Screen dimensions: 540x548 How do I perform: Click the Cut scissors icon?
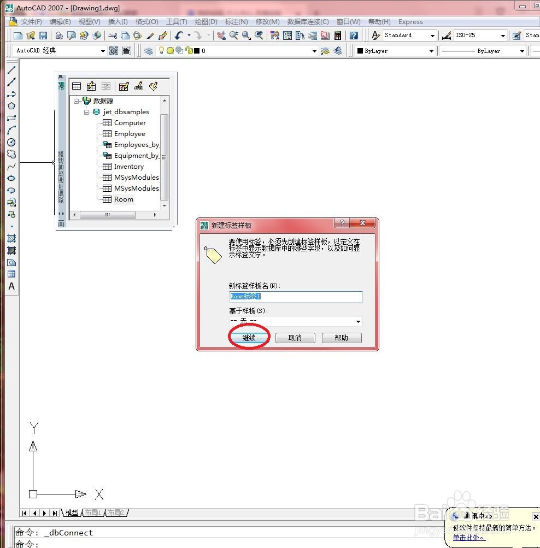pyautogui.click(x=113, y=36)
